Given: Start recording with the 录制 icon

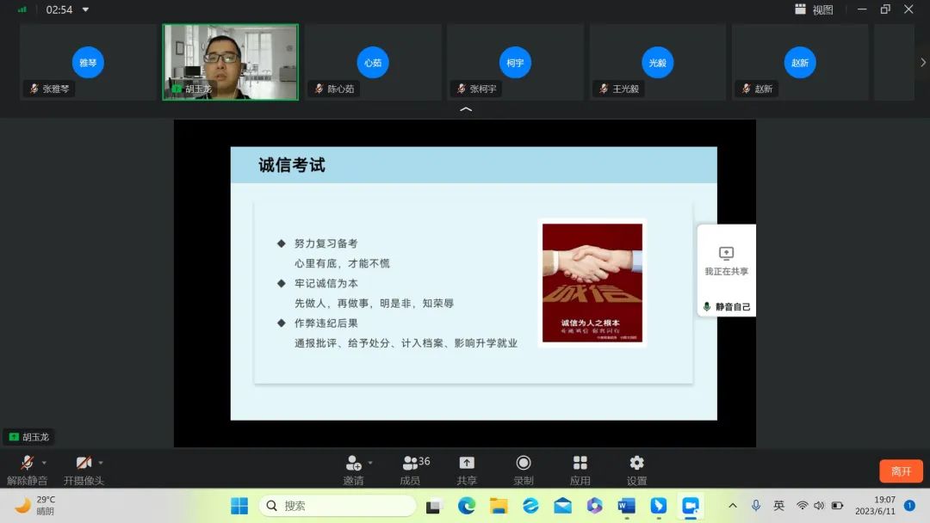Looking at the screenshot, I should click(524, 464).
